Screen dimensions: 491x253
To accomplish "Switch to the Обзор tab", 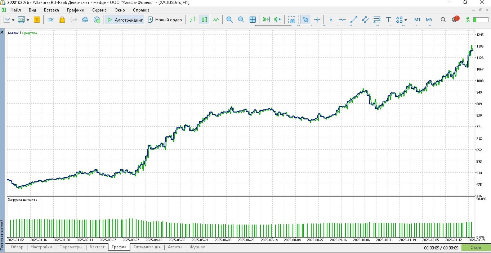I will [x=17, y=247].
